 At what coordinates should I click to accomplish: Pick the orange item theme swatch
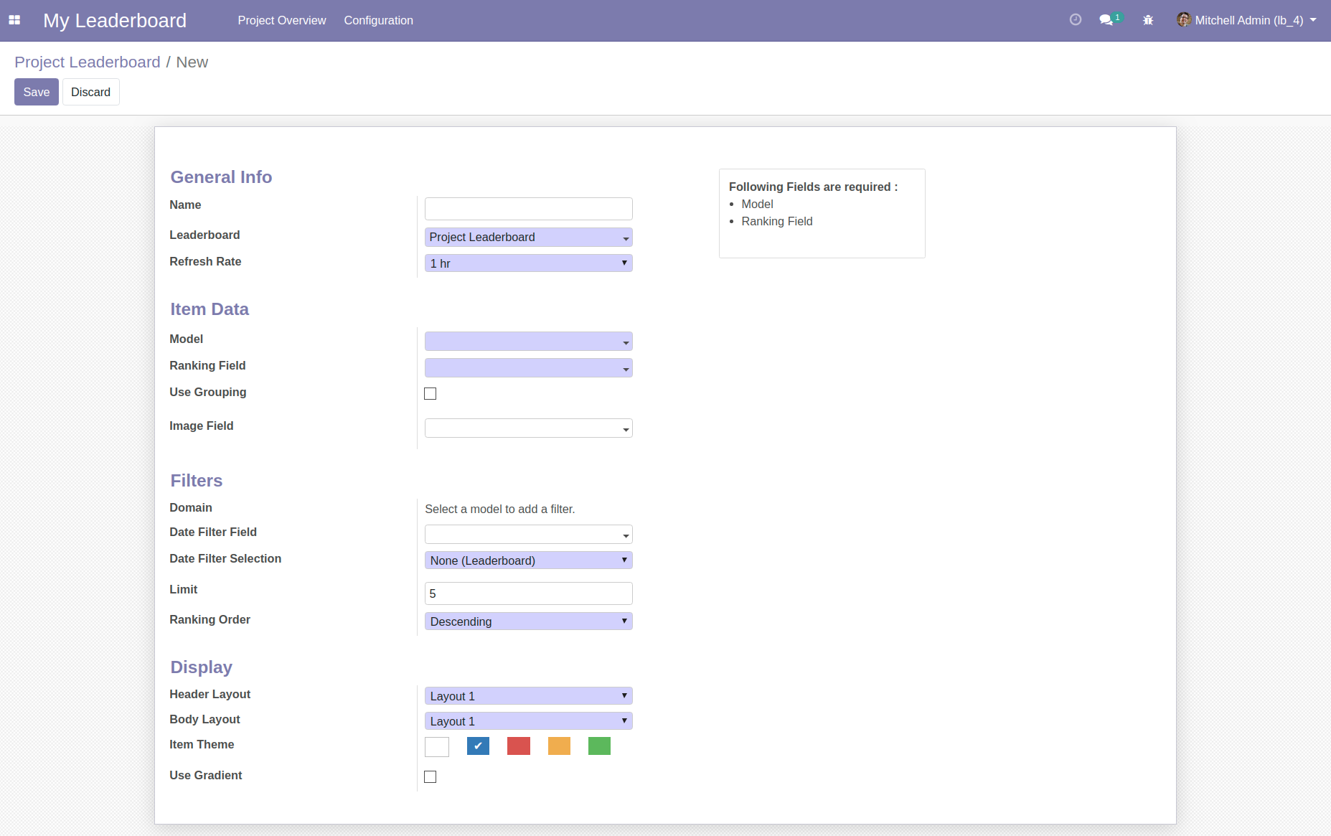click(559, 746)
